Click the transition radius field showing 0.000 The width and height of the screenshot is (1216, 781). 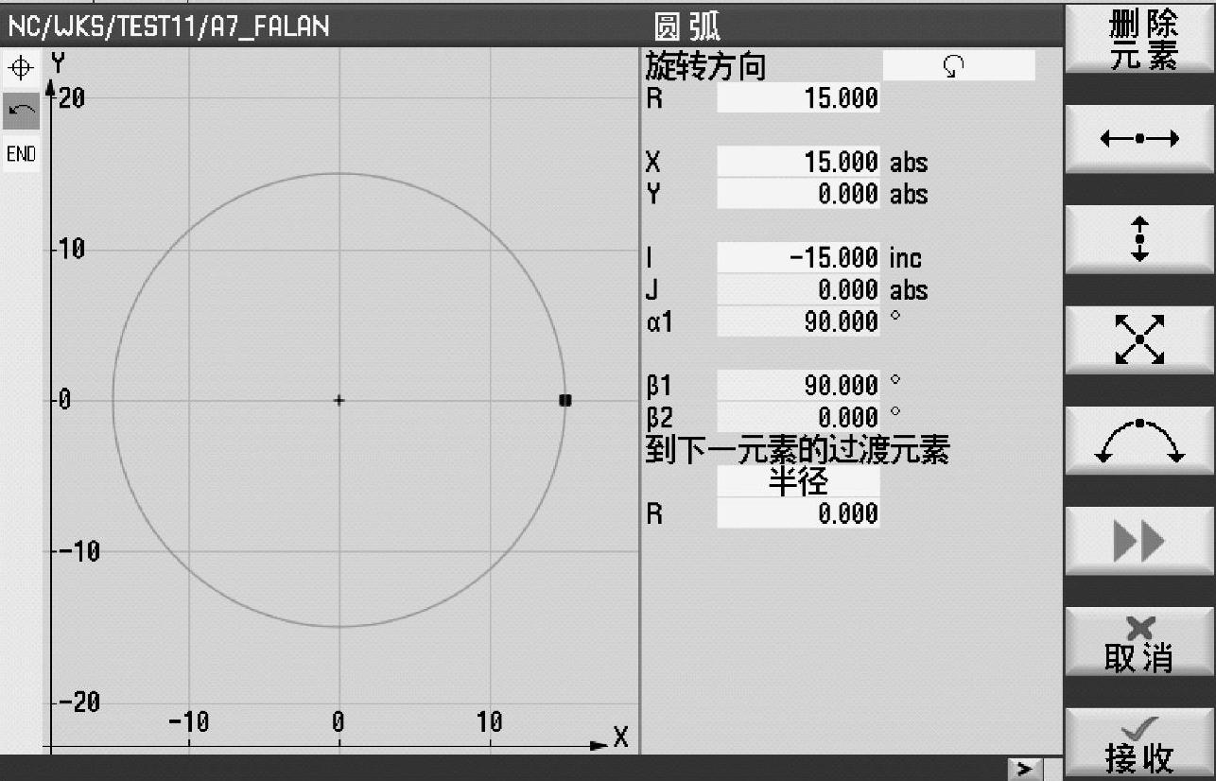tap(798, 514)
